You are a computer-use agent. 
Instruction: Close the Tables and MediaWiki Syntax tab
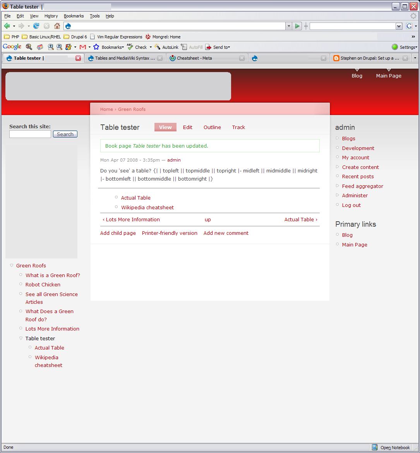160,58
